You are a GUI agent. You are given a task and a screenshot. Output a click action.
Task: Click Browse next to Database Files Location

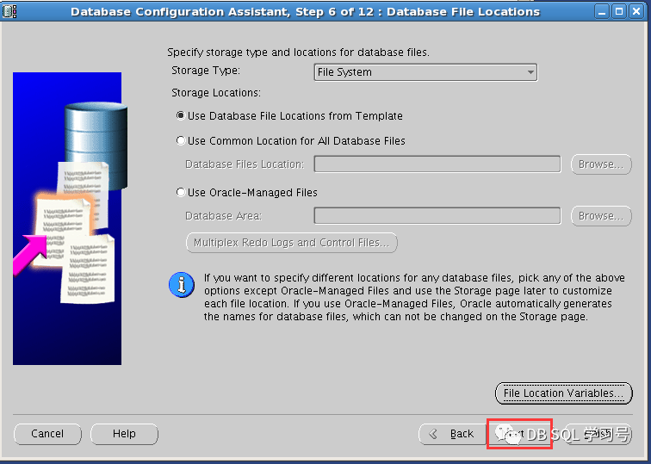tap(601, 164)
